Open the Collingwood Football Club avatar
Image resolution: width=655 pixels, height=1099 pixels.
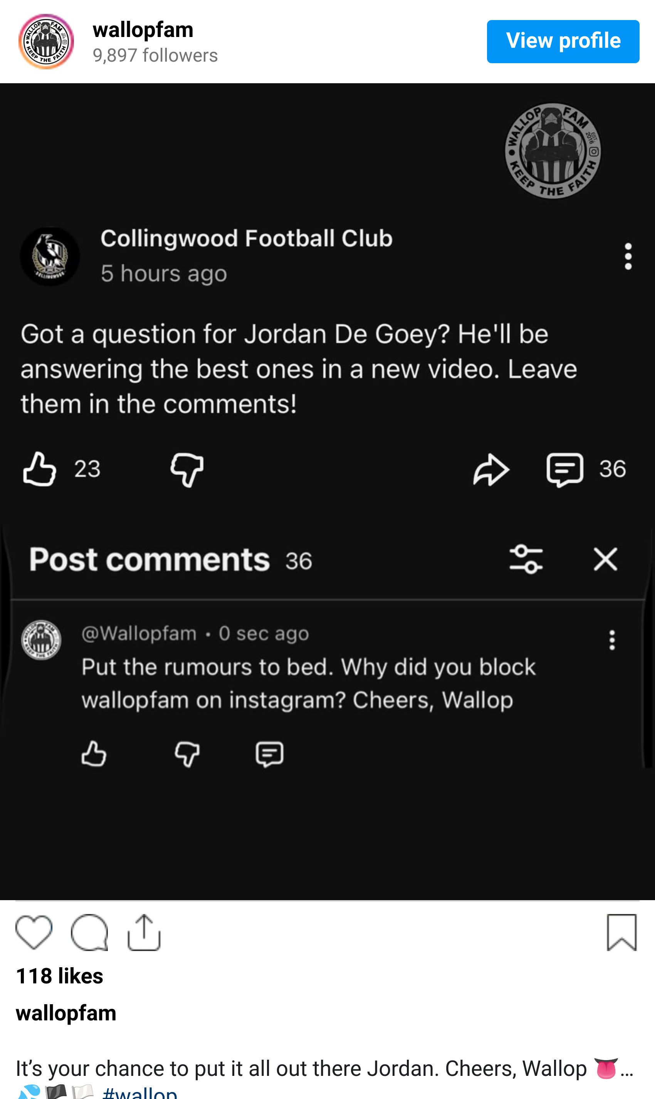point(50,256)
